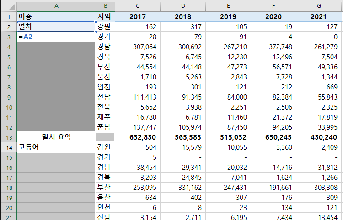
Task: Select row 20 header
Action: point(9,208)
